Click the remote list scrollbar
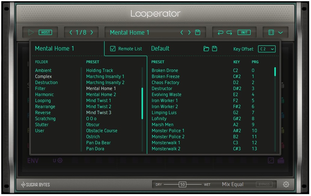This screenshot has width=311, height=196. coord(275,72)
